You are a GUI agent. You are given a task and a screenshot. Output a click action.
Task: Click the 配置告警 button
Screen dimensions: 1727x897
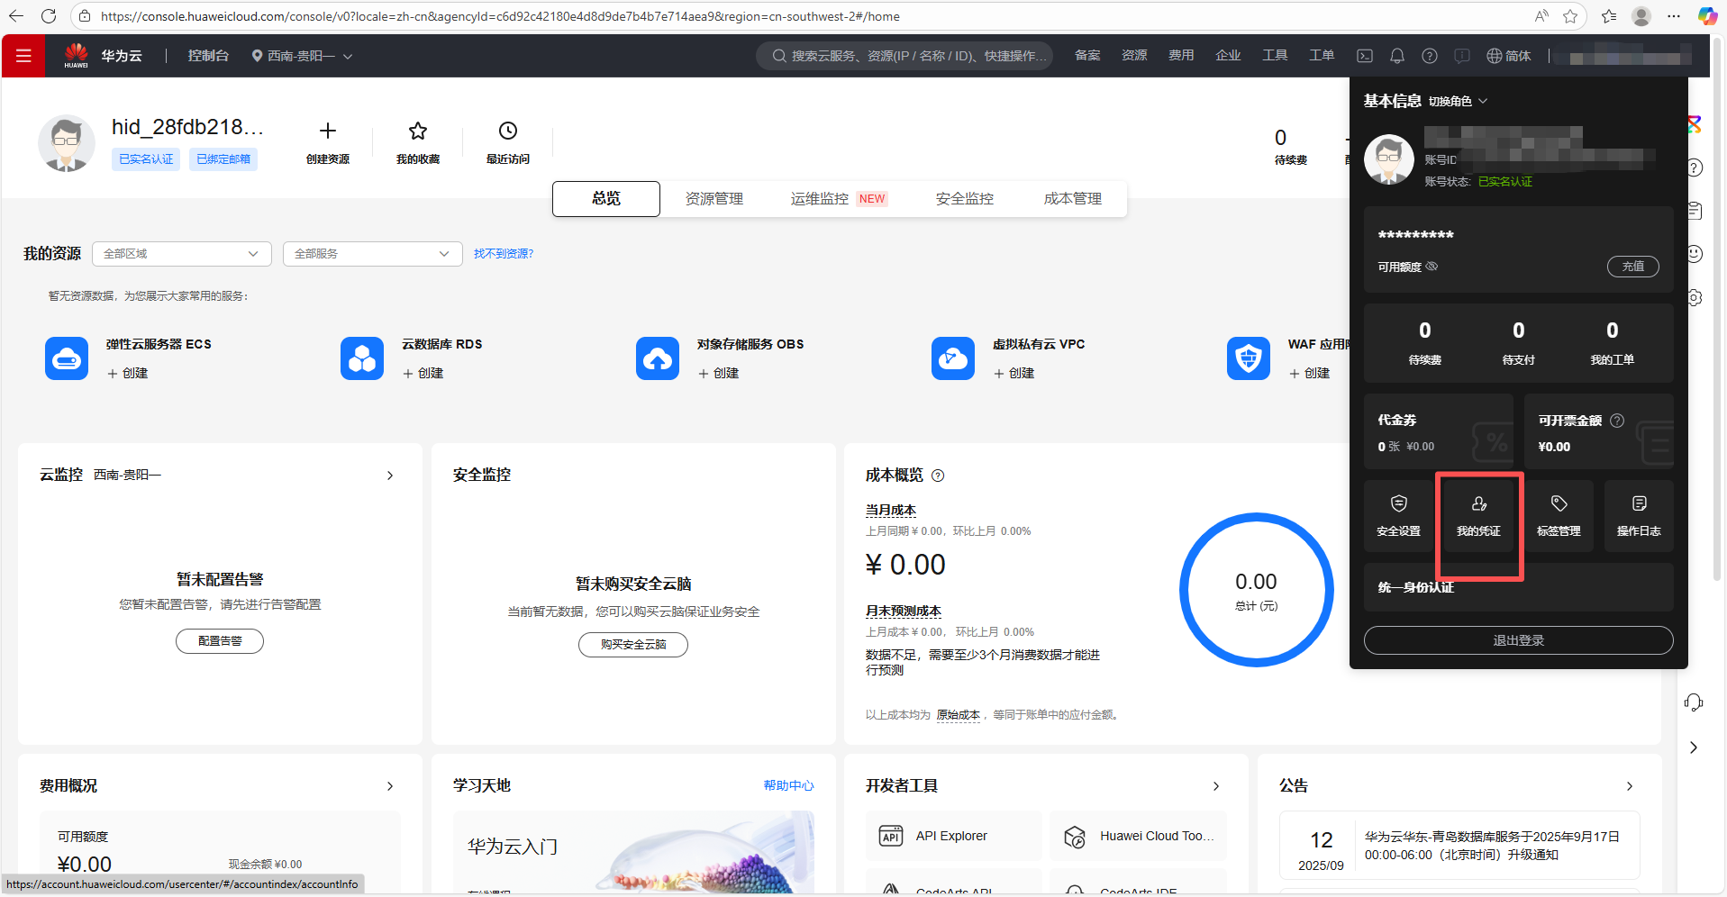tap(220, 641)
